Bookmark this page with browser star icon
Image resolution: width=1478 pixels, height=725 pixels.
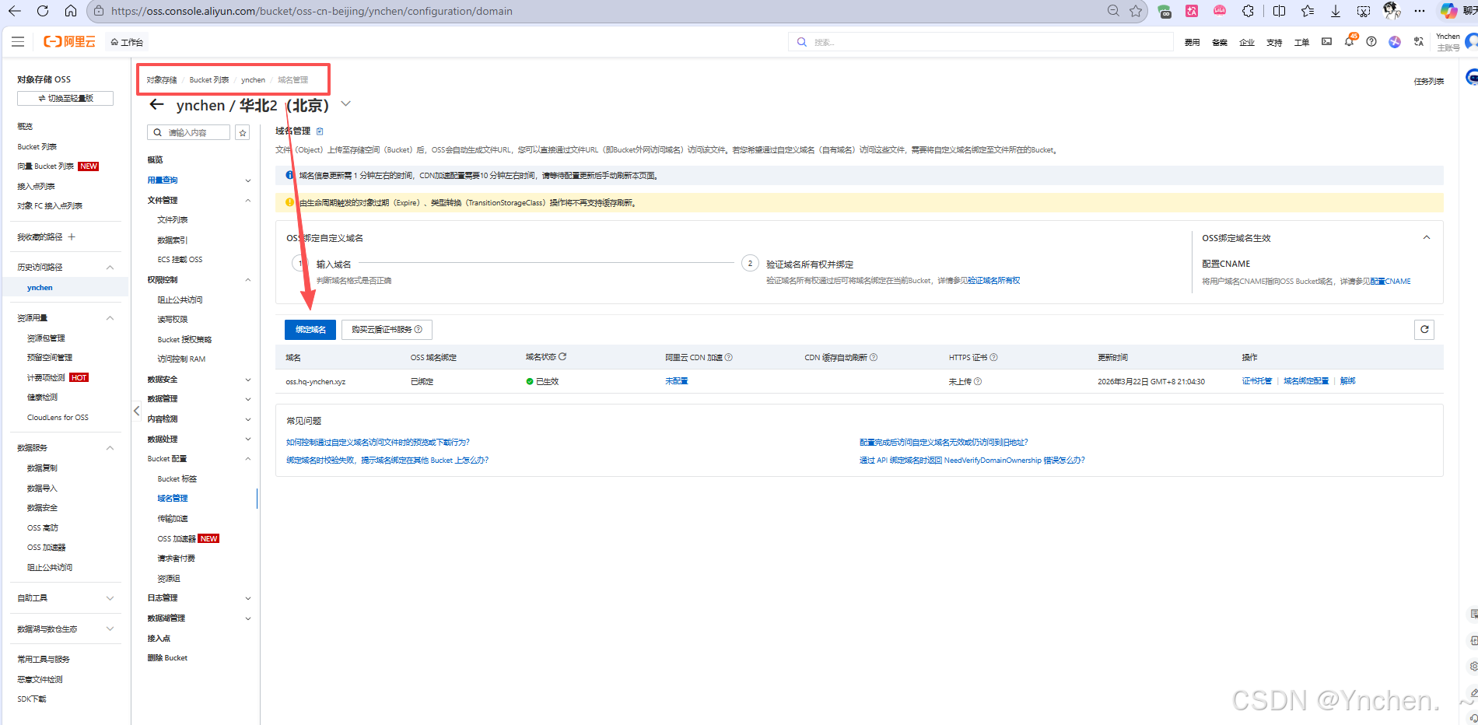coord(1136,11)
